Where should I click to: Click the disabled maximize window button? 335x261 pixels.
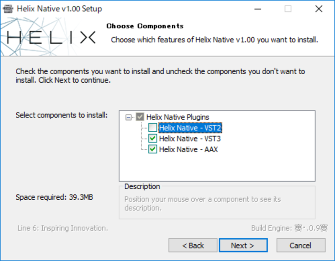coord(288,9)
